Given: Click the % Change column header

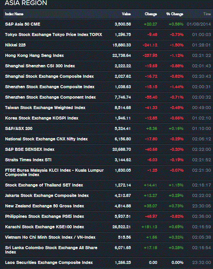Looking at the screenshot, I should click(175, 14).
